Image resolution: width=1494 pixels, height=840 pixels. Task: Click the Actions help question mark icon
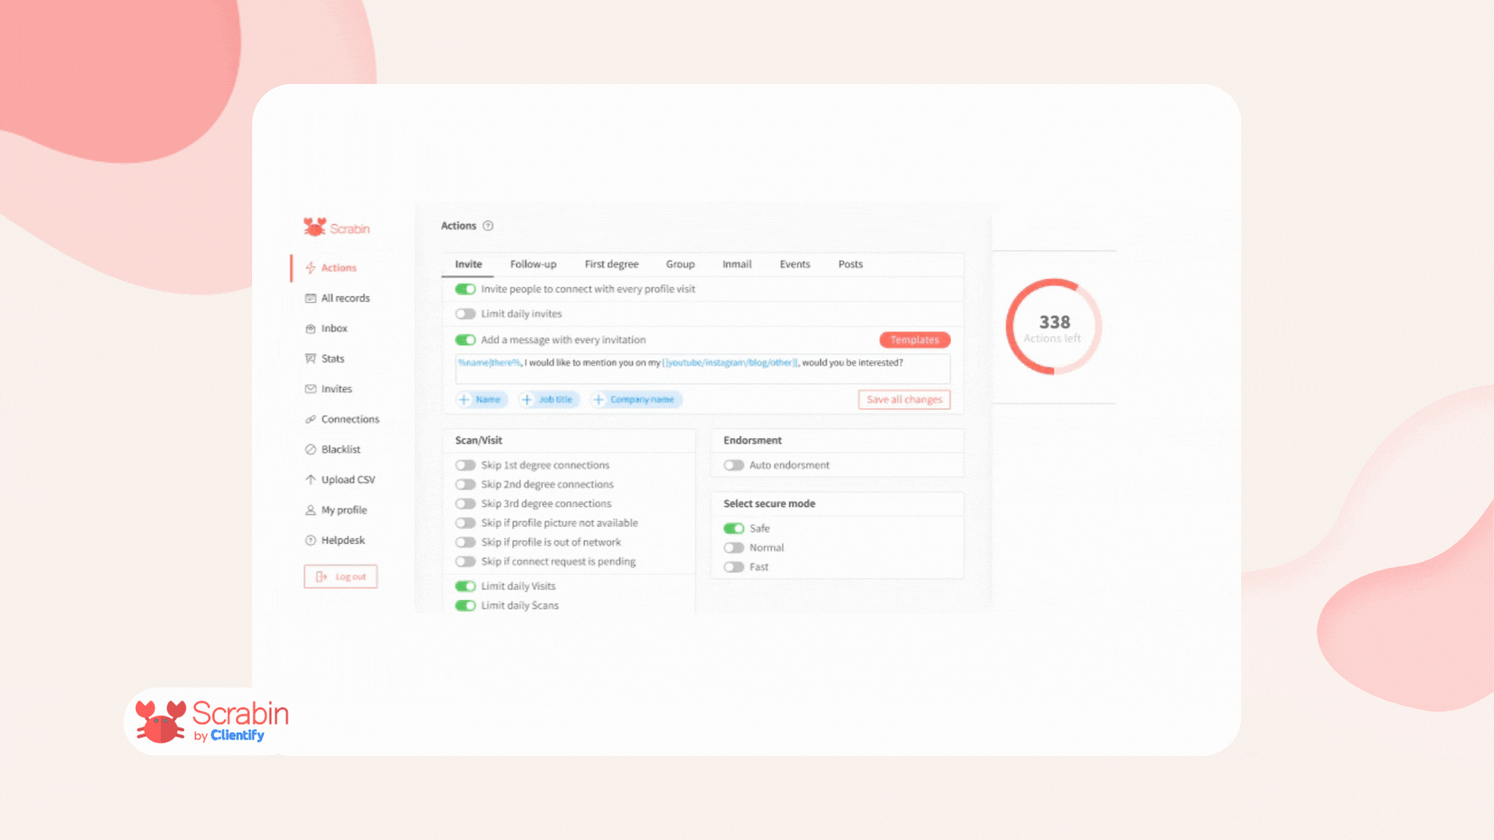click(x=488, y=226)
